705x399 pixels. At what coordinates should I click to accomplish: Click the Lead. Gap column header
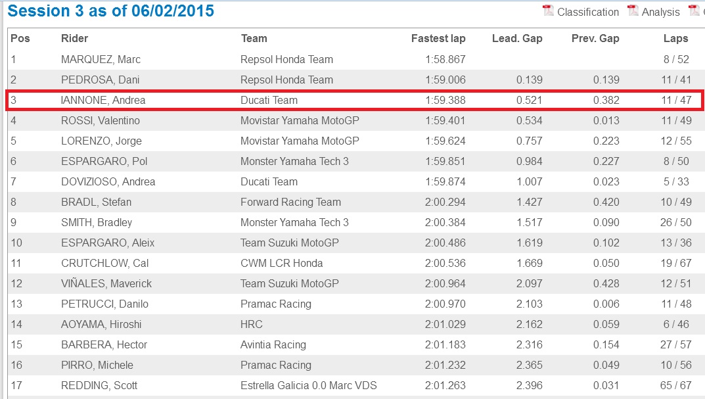coord(517,39)
